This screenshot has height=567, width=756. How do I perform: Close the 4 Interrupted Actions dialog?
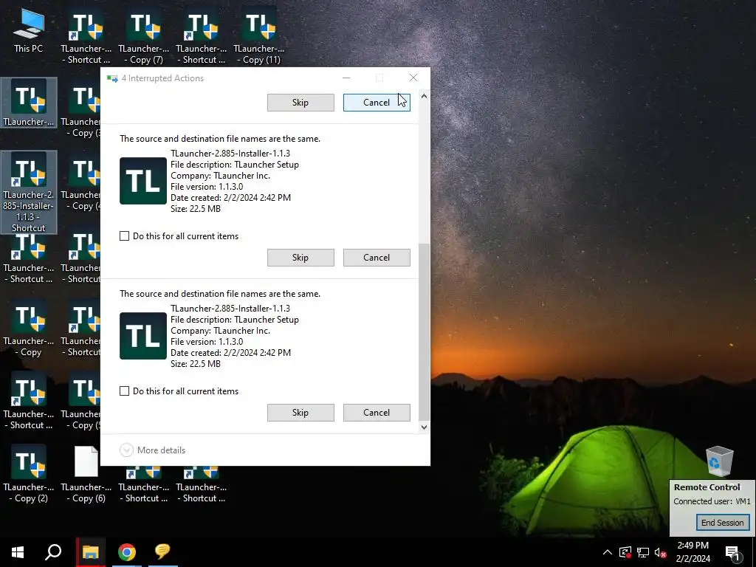(413, 78)
